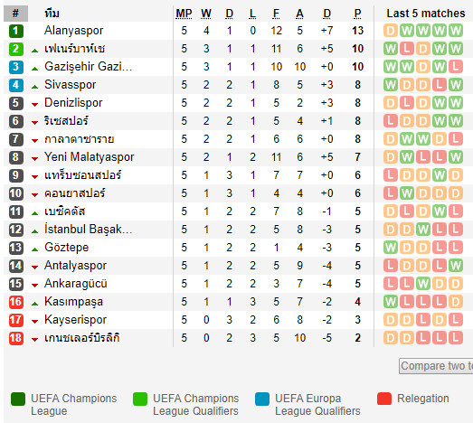This screenshot has height=423, width=473.
Task: Click Sivasspor's green up arrow indicator
Action: (x=35, y=87)
